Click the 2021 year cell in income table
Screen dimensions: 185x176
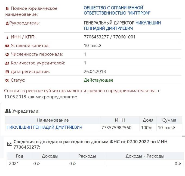(x=14, y=163)
